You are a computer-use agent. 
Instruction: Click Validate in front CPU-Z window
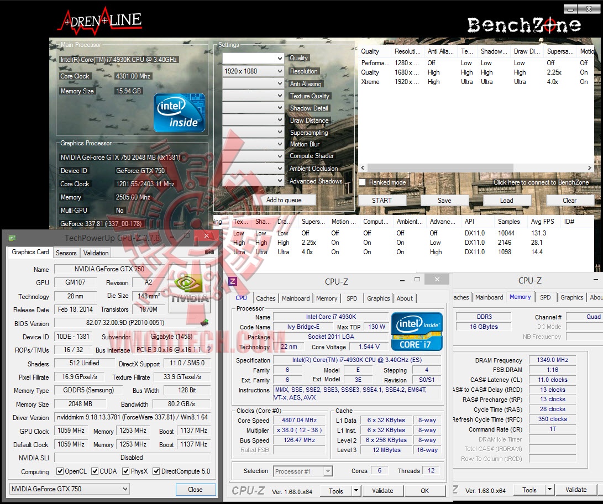pos(382,491)
